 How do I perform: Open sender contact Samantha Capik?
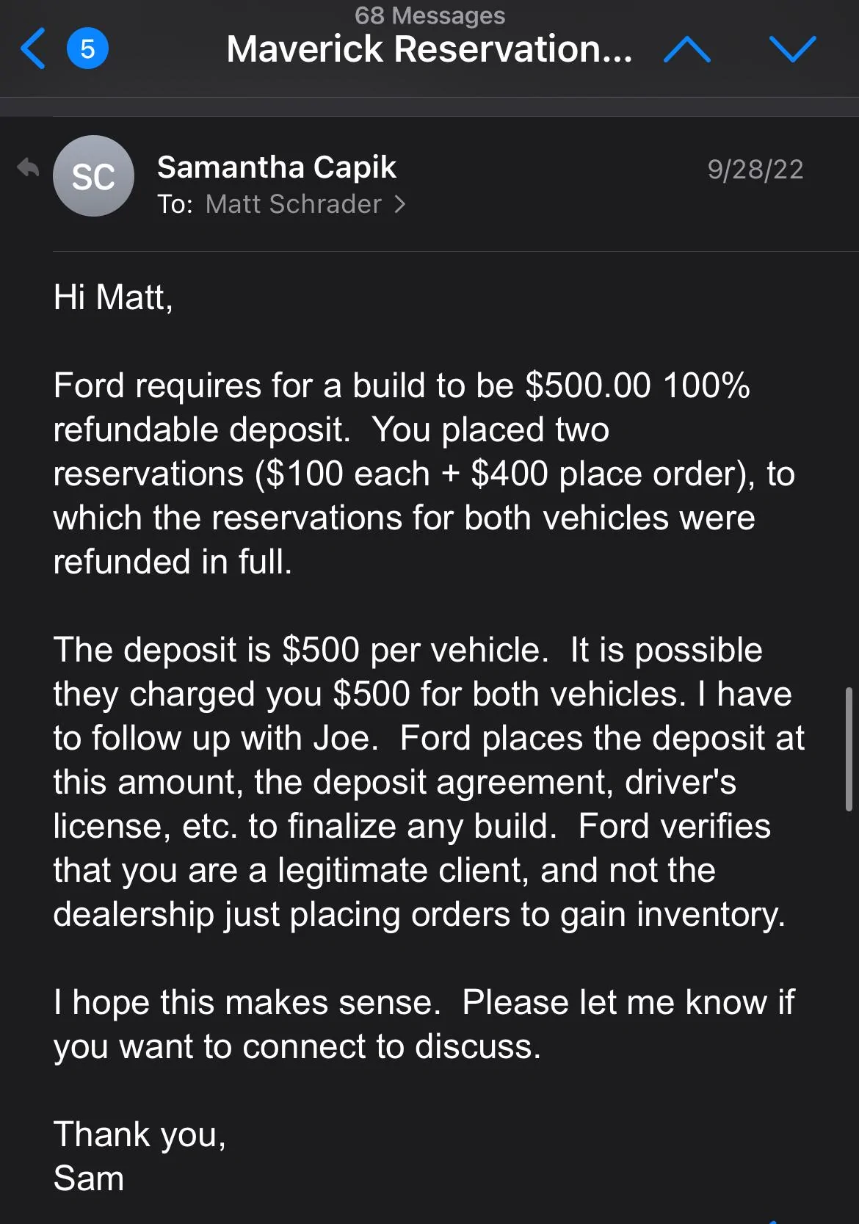[277, 167]
